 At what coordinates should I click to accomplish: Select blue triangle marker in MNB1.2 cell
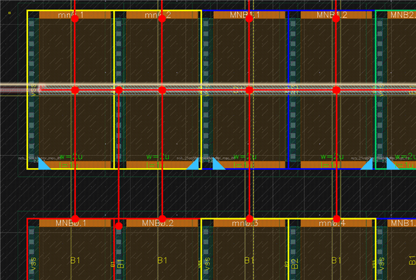tap(367, 164)
